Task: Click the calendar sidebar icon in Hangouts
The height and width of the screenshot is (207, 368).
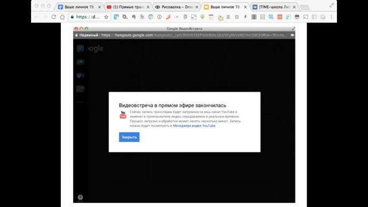Action: coord(80,89)
